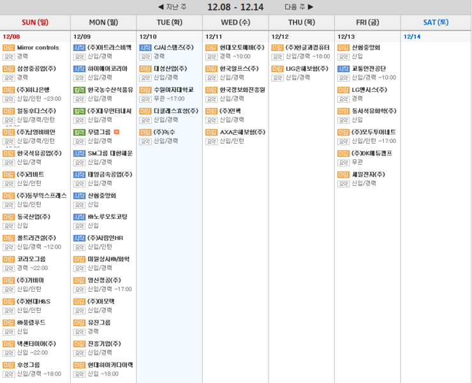
Task: Click the 요약 button for 무림그룹
Action: click(x=79, y=141)
